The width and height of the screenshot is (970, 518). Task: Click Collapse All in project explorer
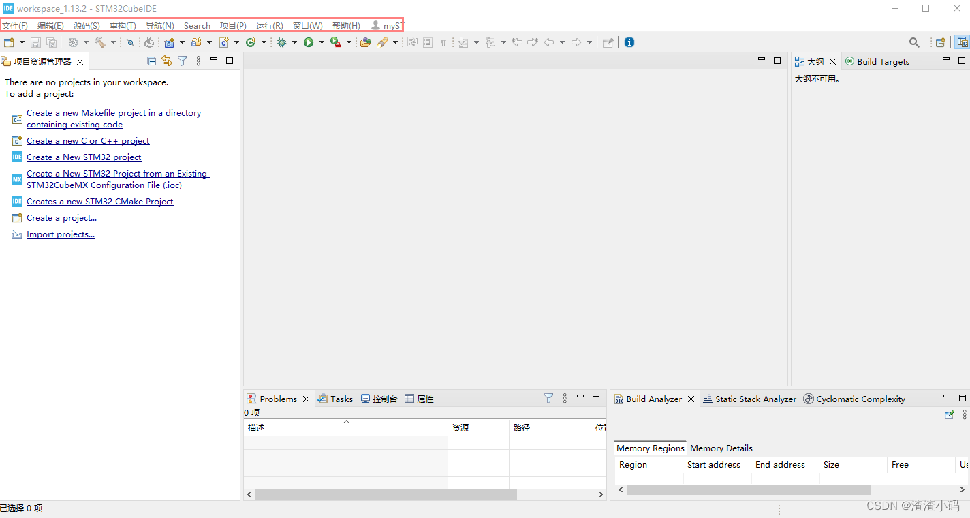152,61
